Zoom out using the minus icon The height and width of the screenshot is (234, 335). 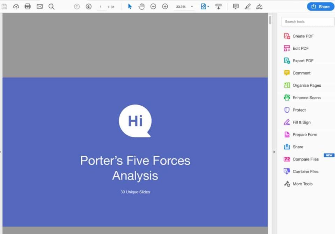click(153, 6)
